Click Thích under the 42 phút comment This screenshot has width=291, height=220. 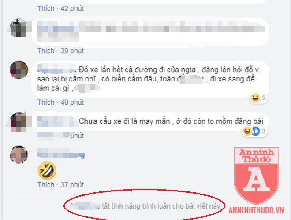point(46,8)
